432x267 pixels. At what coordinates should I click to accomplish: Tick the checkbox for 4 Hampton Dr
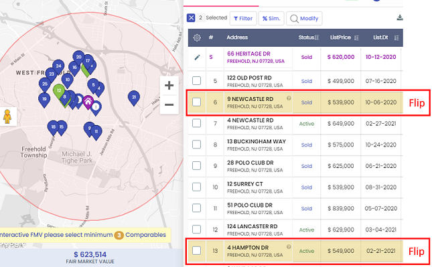(x=196, y=250)
